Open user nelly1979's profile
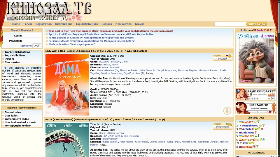Viewport: 280px width, 157px height. coord(248,136)
